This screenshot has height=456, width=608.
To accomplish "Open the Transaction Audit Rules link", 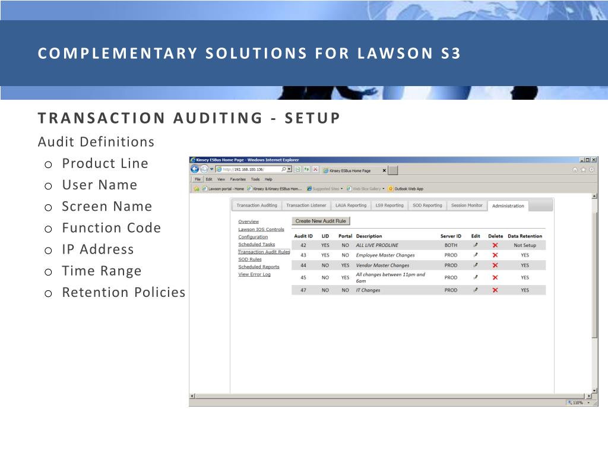I will pos(264,252).
